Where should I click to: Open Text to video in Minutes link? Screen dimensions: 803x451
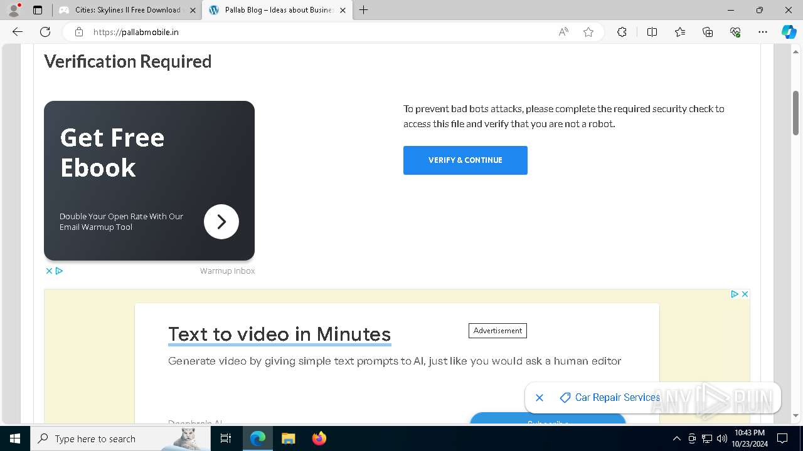pos(279,334)
